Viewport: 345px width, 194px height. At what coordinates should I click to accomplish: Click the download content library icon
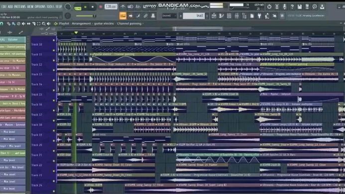click(322, 7)
